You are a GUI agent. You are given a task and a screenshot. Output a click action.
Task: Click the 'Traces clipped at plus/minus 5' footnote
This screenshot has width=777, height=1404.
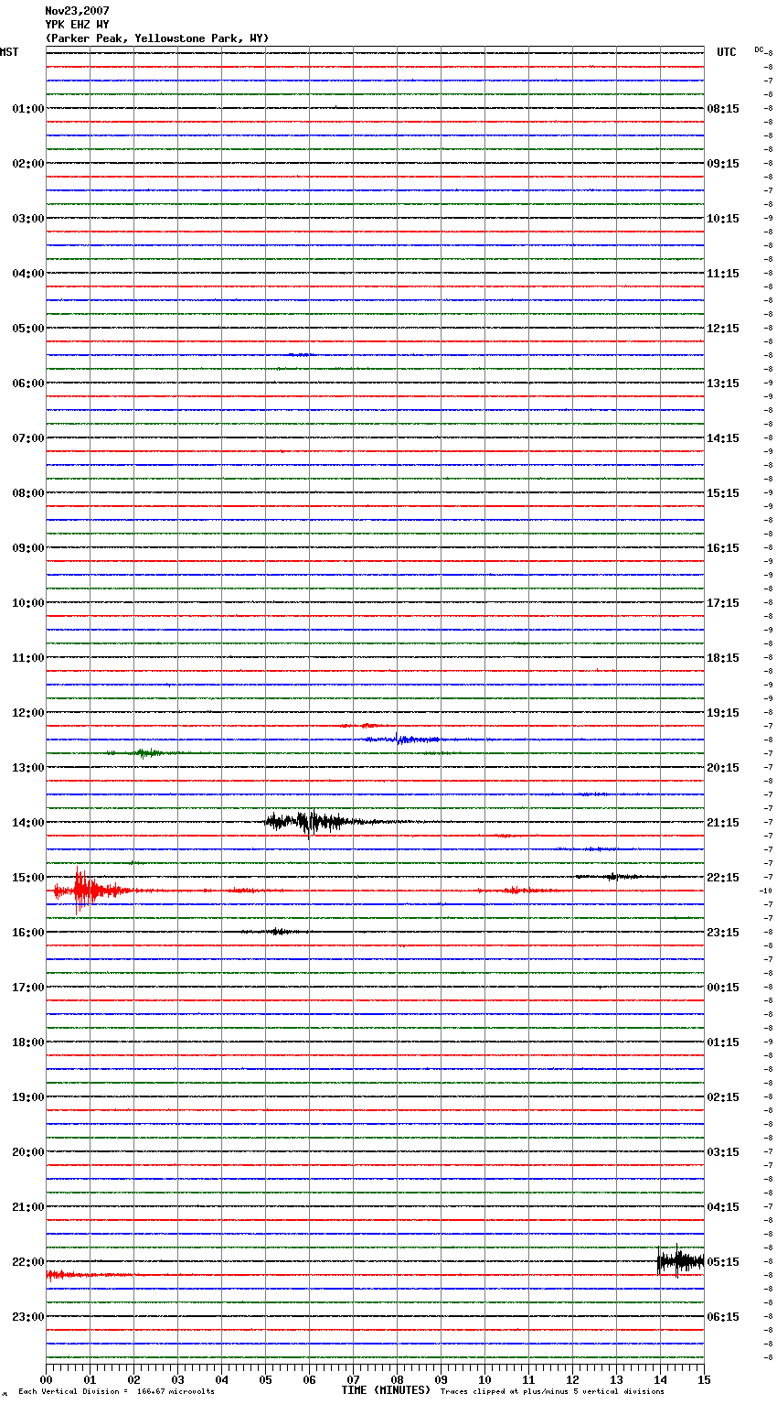553,1392
